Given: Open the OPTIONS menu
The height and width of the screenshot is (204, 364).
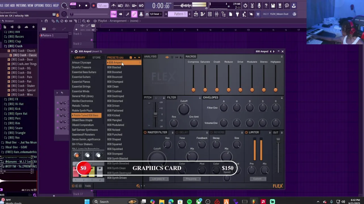Looking at the screenshot, I should [39, 6].
